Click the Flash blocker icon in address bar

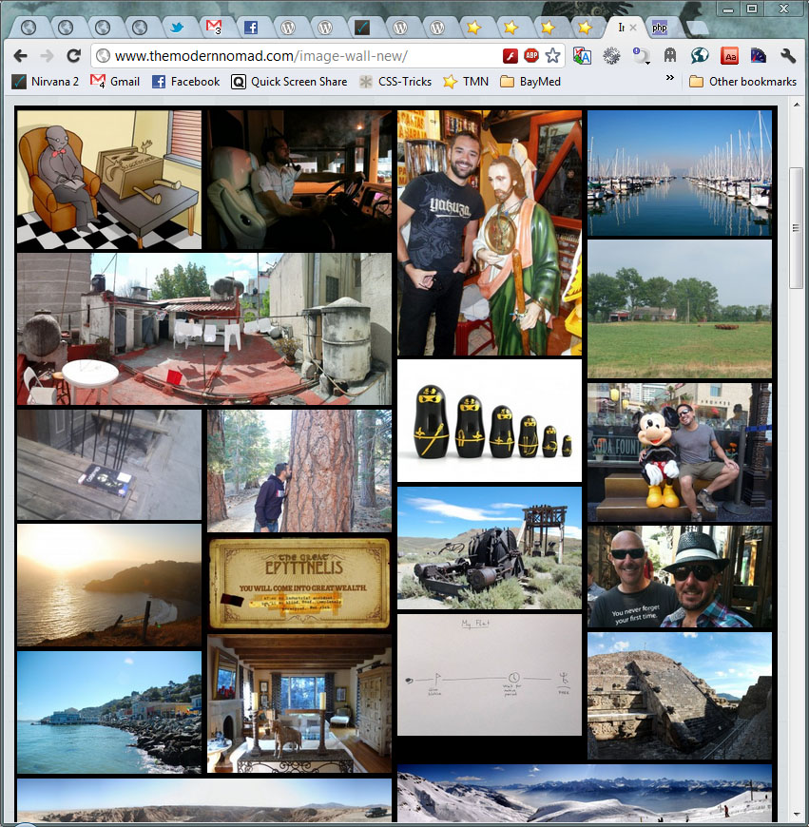(x=510, y=56)
